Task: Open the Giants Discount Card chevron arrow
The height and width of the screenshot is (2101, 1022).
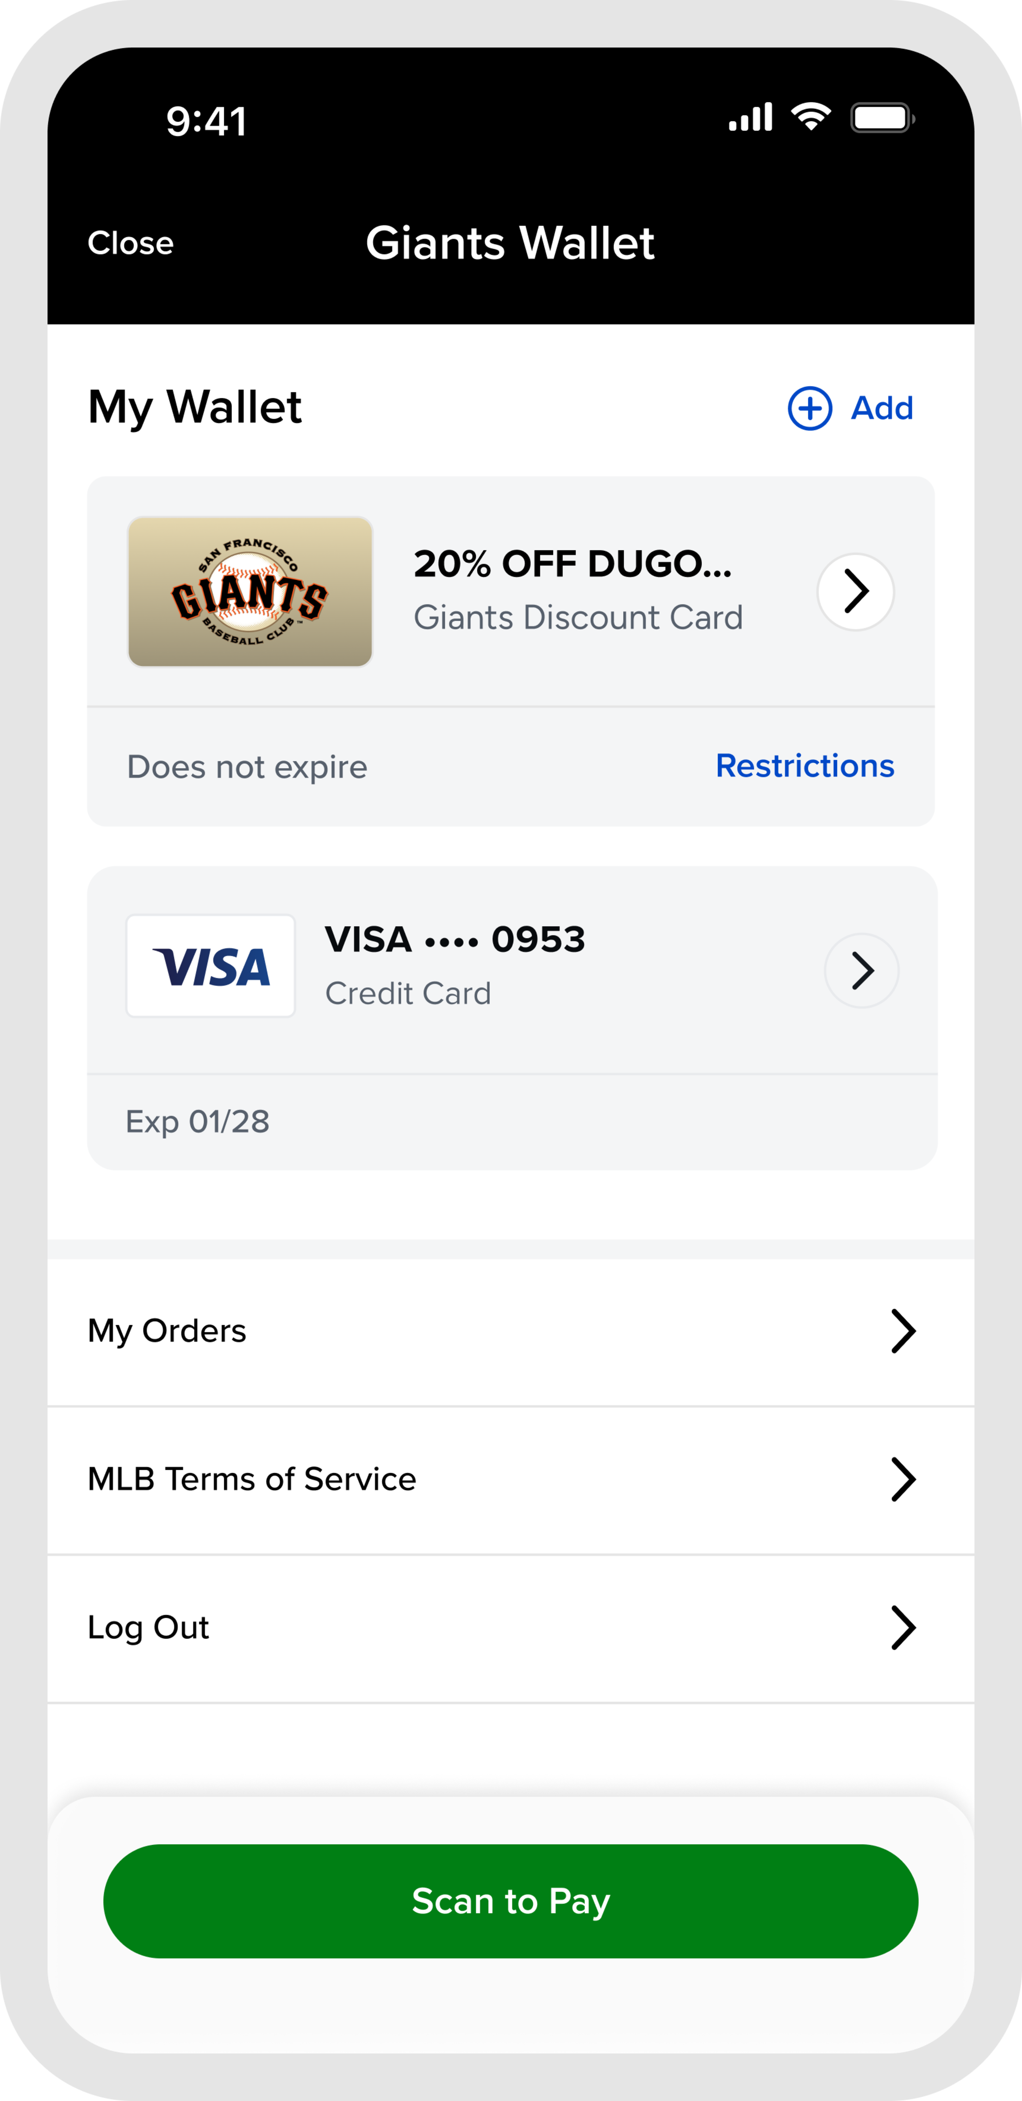Action: pyautogui.click(x=856, y=591)
